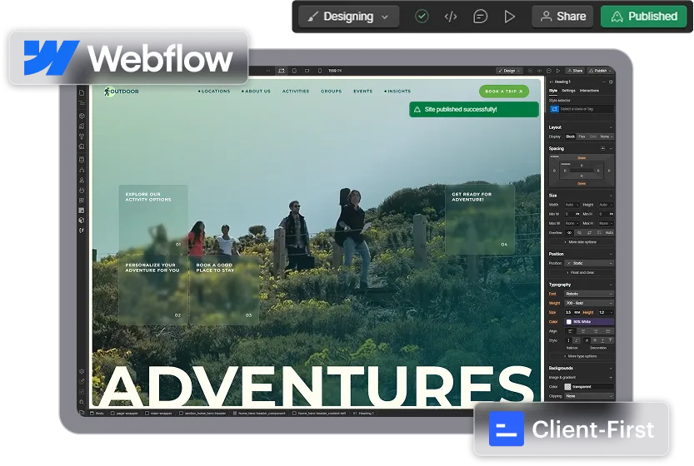Click the green Published button
This screenshot has width=694, height=466.
click(644, 17)
